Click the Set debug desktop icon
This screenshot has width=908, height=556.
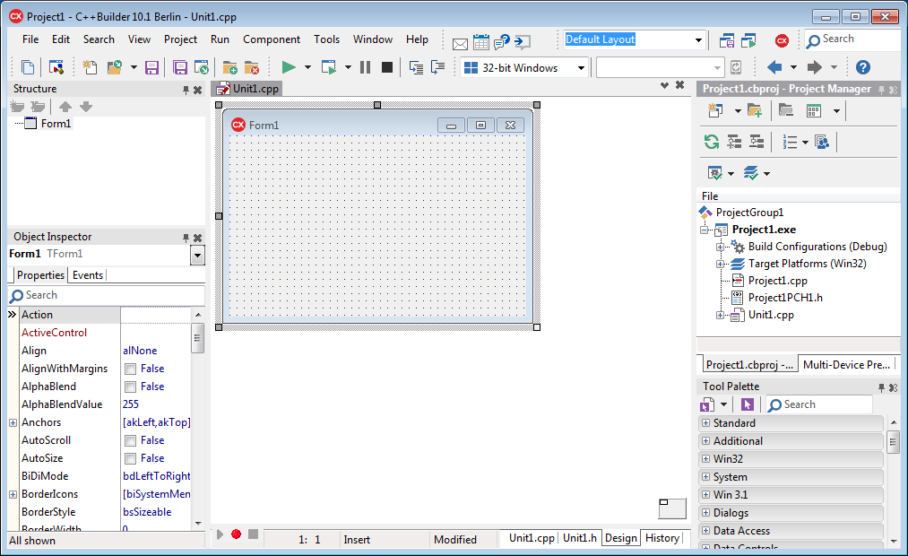[x=748, y=40]
